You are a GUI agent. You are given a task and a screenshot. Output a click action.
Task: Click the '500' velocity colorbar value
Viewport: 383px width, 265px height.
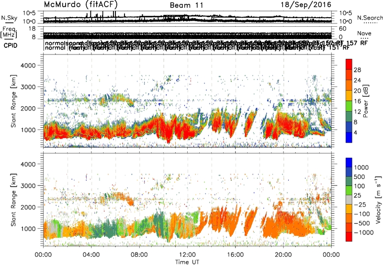pyautogui.click(x=360, y=177)
